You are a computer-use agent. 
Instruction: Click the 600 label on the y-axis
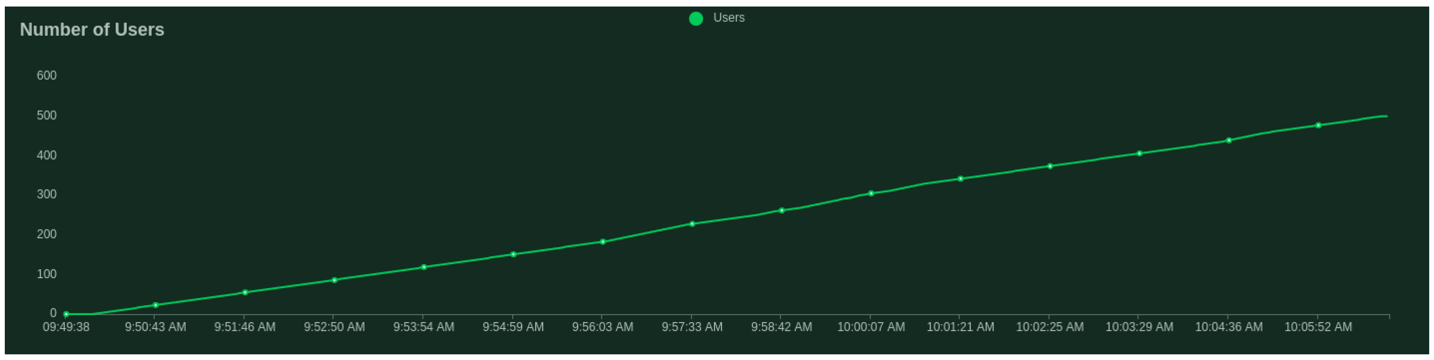47,76
